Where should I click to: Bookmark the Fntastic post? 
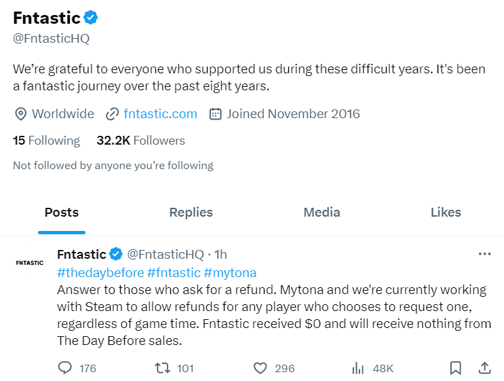456,368
